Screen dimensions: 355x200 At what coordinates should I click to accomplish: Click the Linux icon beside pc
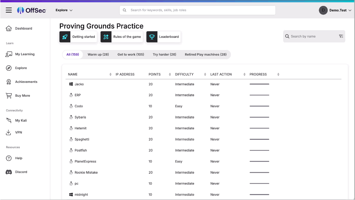[x=71, y=184]
